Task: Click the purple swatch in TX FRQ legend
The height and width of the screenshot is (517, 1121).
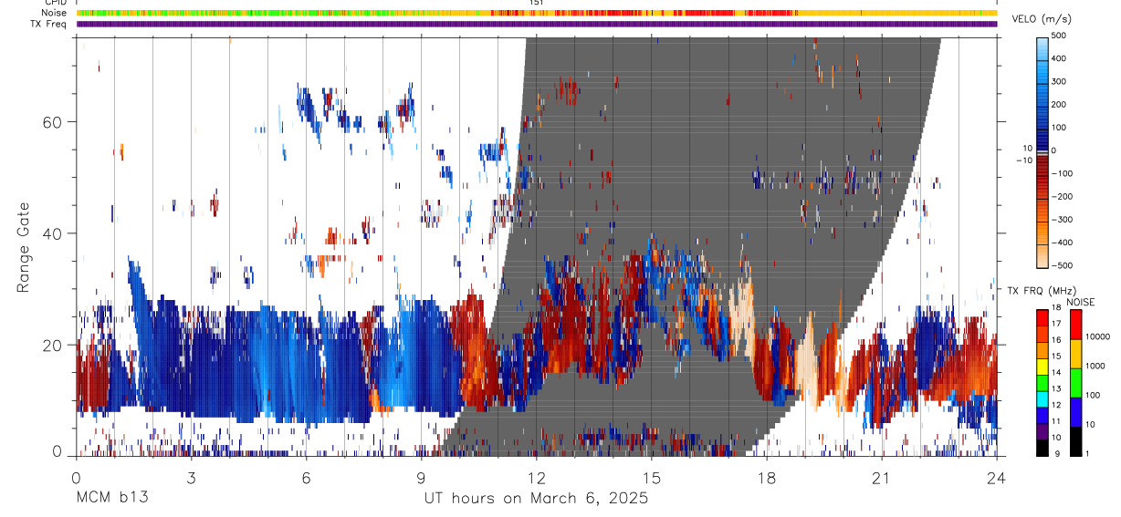Action: (1042, 429)
